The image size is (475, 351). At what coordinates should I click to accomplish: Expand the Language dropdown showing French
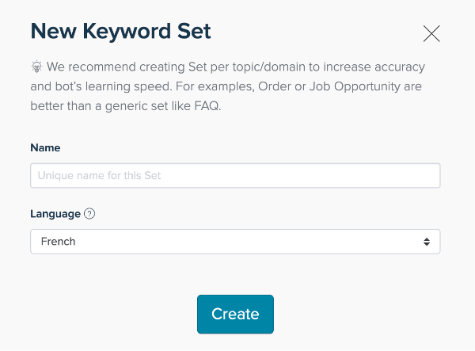[x=234, y=242]
